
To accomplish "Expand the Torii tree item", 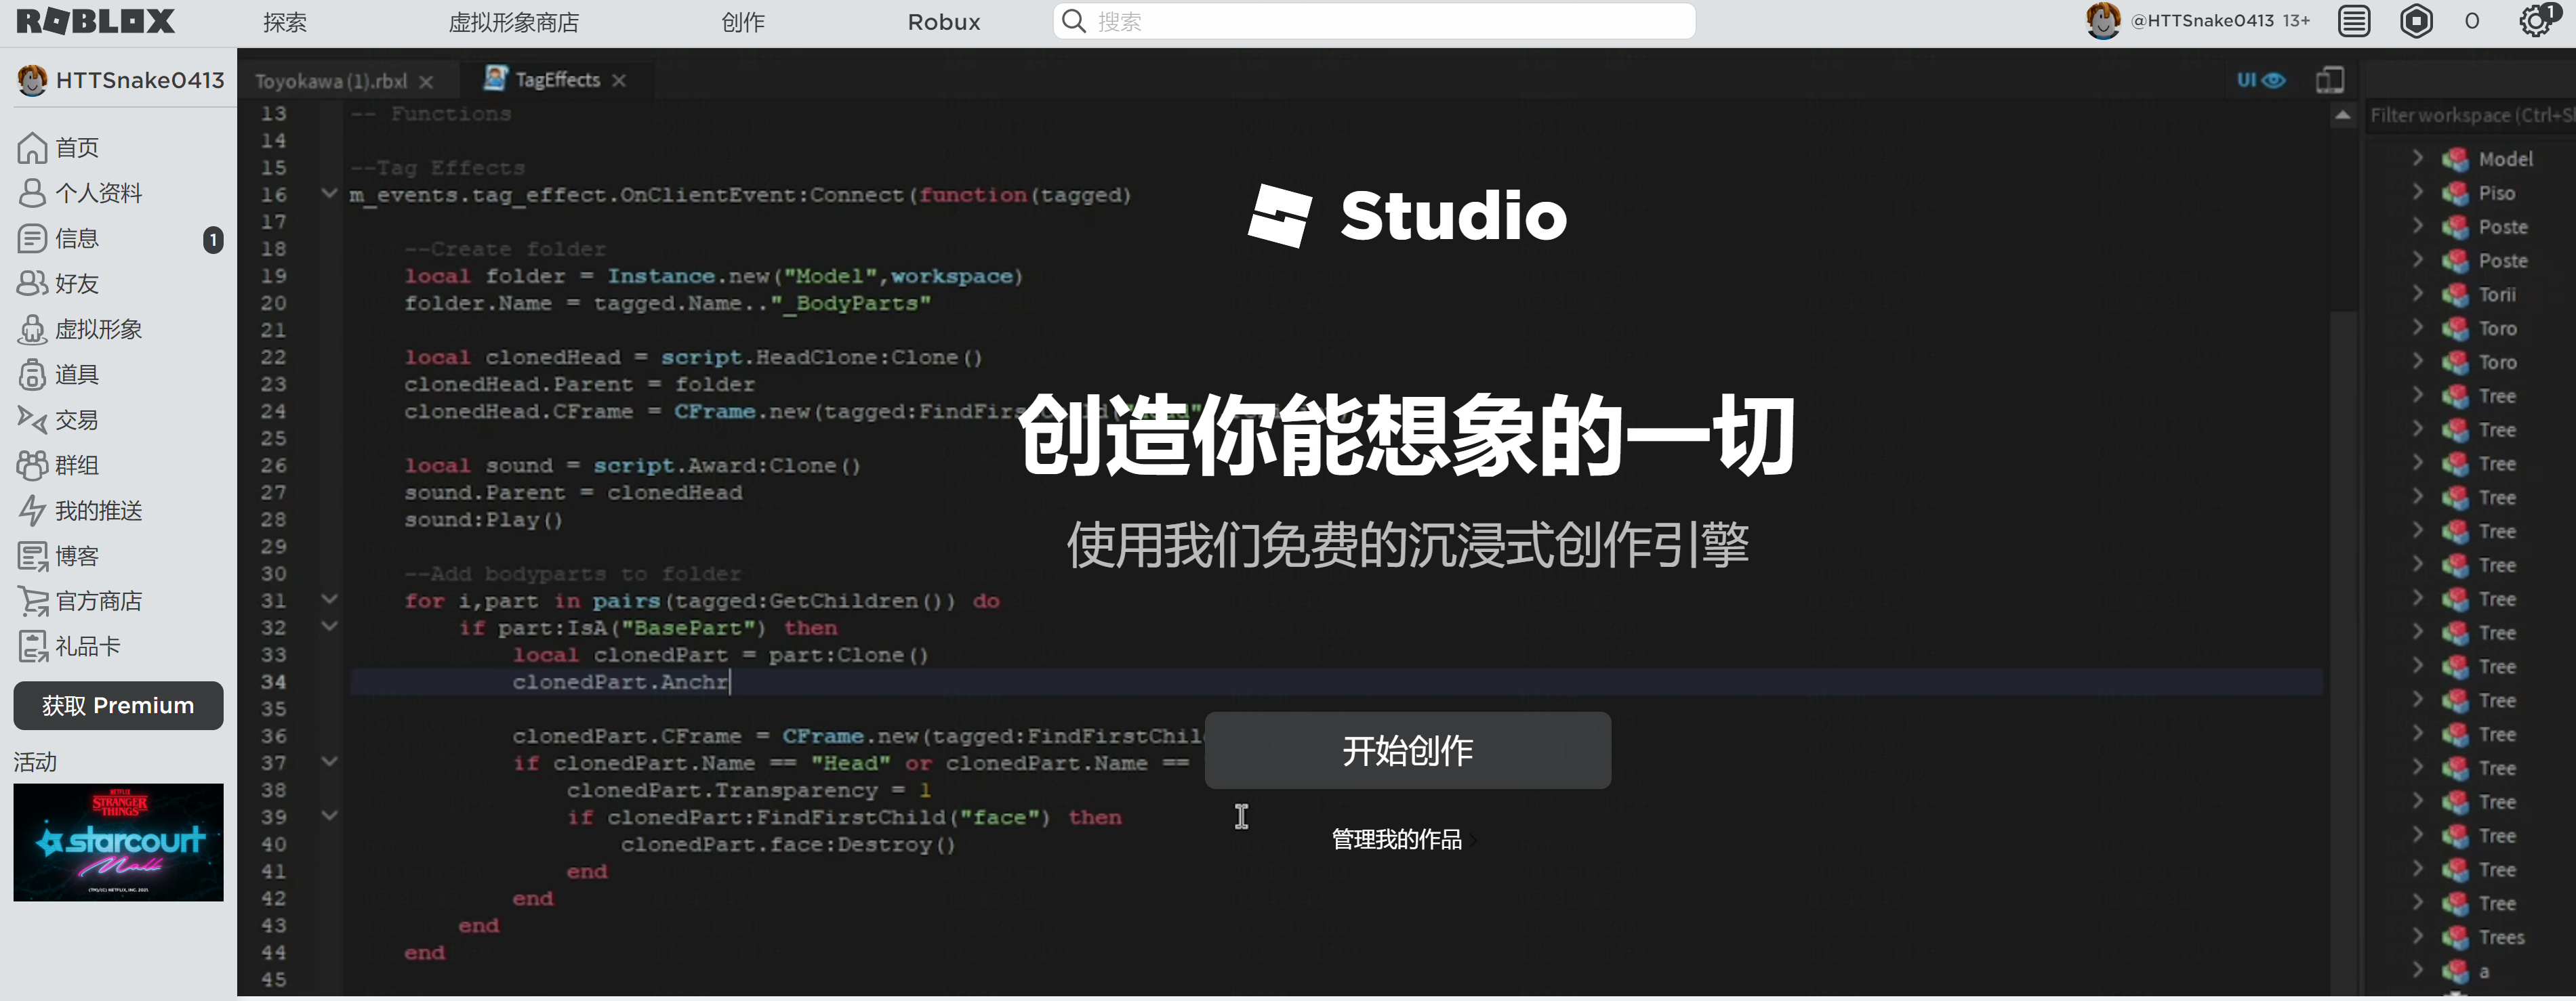I will (x=2417, y=294).
